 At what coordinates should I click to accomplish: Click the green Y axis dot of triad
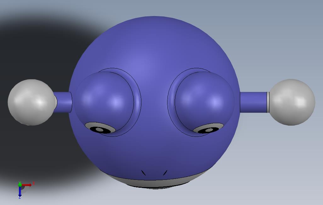20,185
